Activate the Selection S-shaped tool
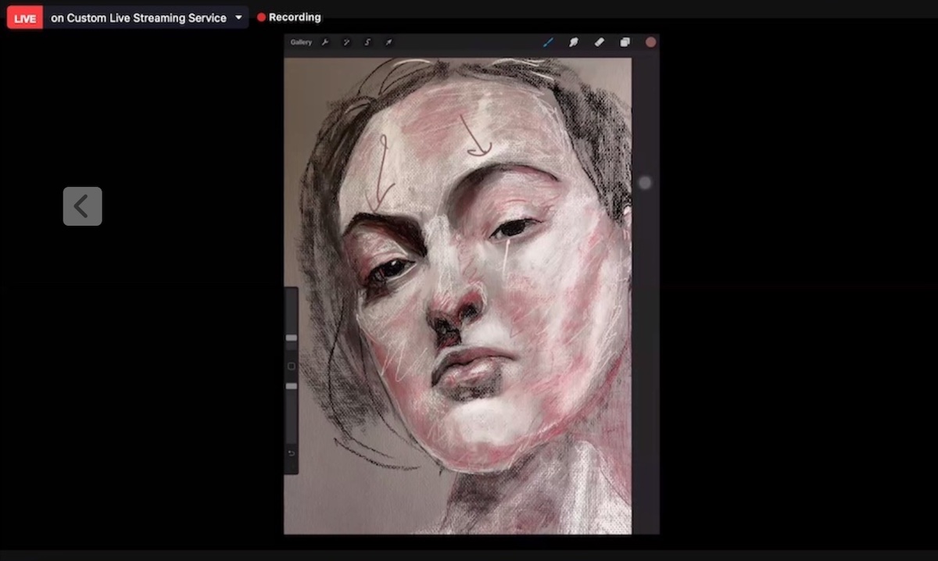Screen dimensions: 938x561 pos(367,42)
